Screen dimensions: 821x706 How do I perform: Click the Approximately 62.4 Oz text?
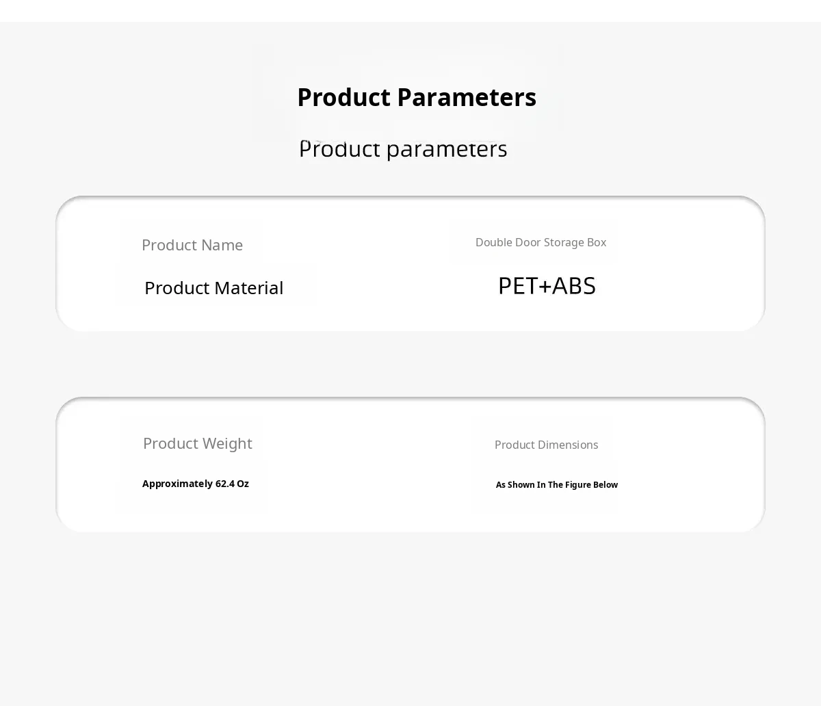pos(195,484)
